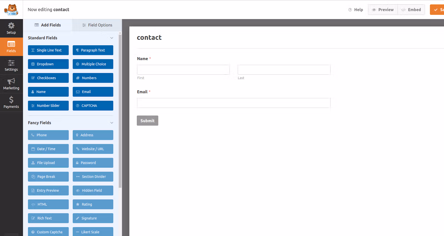Click the WPForms bear mascot logo
The image size is (444, 236).
(11, 10)
